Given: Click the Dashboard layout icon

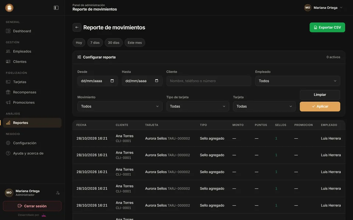Looking at the screenshot, I should [x=8, y=31].
